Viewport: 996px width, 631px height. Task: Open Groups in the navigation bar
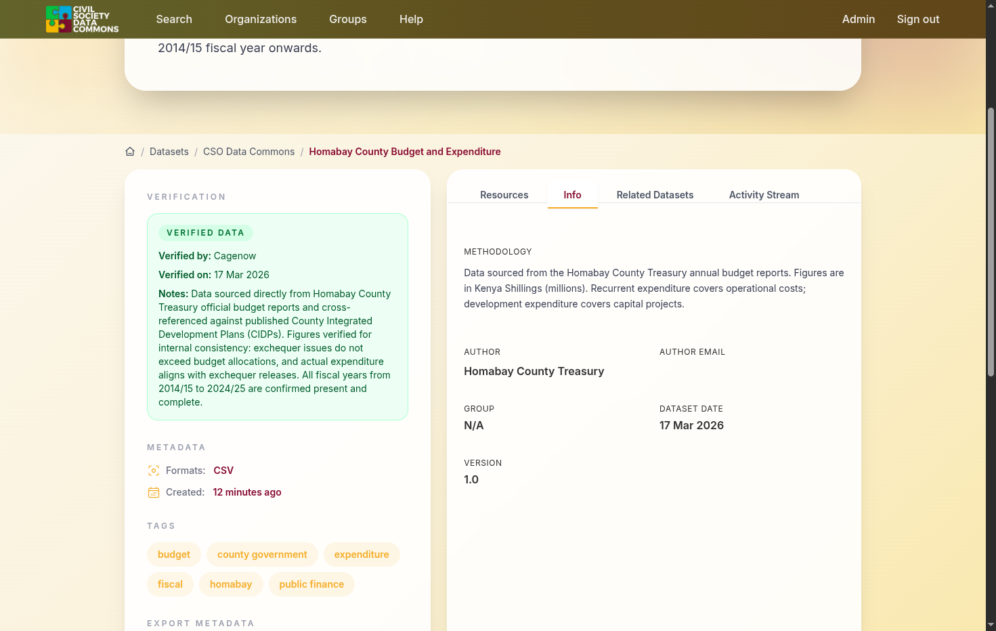[348, 19]
